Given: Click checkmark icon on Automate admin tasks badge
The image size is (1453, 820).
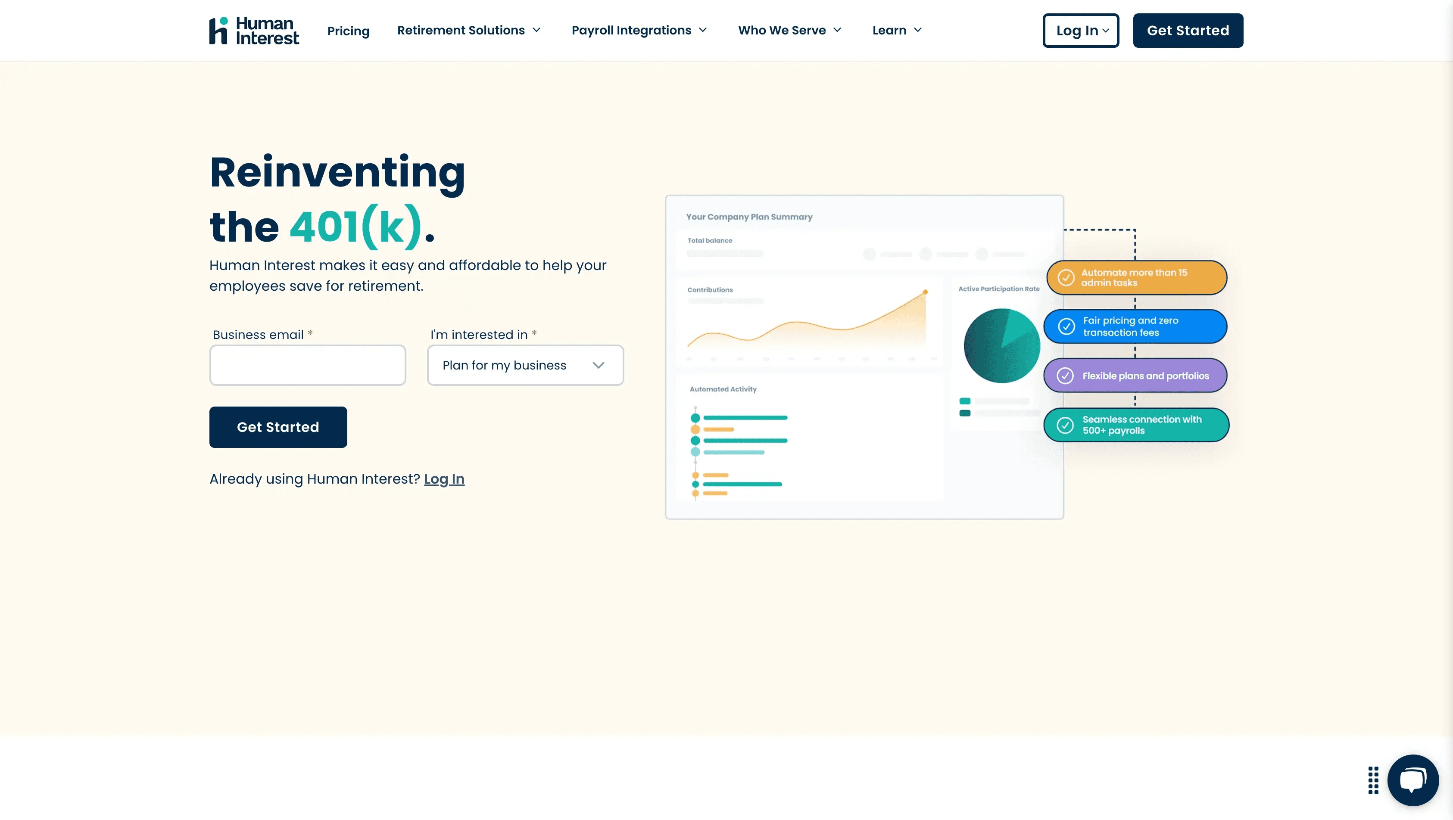Looking at the screenshot, I should pos(1066,277).
